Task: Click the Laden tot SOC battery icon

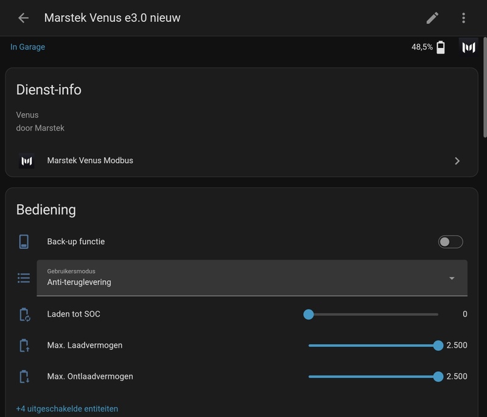Action: (x=24, y=314)
